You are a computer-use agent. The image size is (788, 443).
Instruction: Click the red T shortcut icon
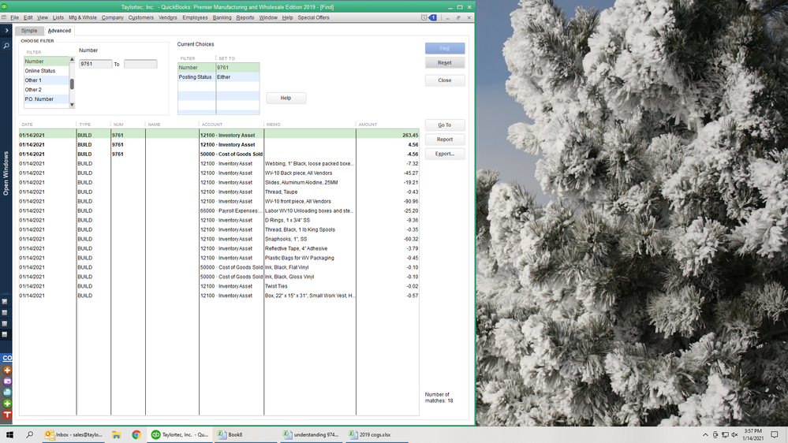pos(7,415)
